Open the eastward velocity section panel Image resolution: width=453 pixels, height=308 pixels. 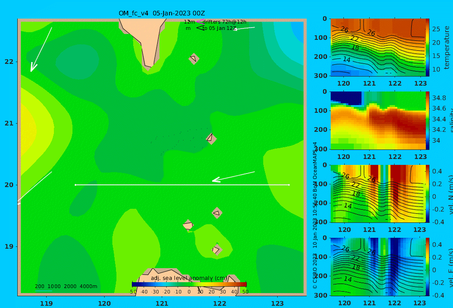point(378,267)
